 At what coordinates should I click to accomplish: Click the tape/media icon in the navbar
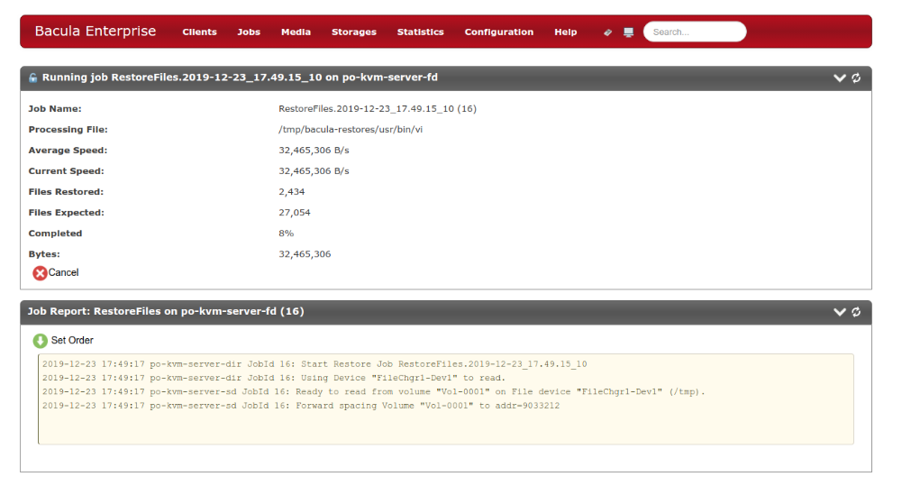tap(607, 32)
